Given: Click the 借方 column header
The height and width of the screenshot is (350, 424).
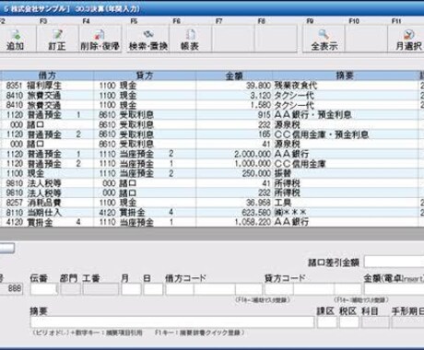Looking at the screenshot, I should (47, 76).
